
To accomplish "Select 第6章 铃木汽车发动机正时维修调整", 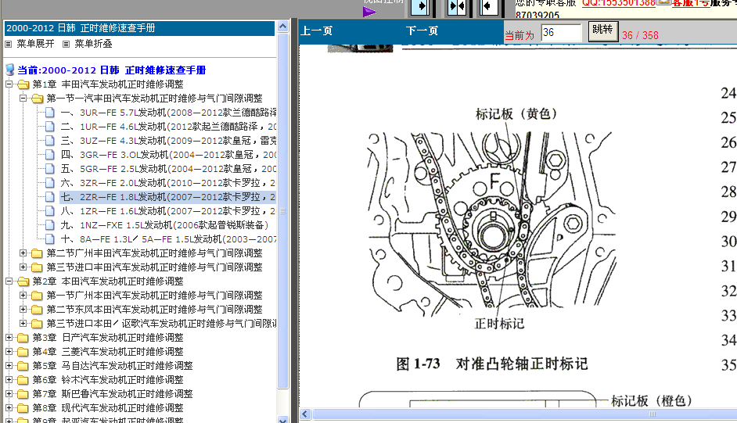I will pos(108,380).
